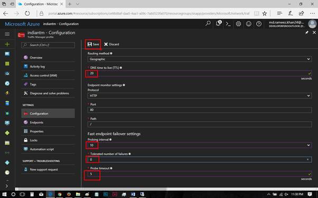Select Configuration in Settings

48,113
